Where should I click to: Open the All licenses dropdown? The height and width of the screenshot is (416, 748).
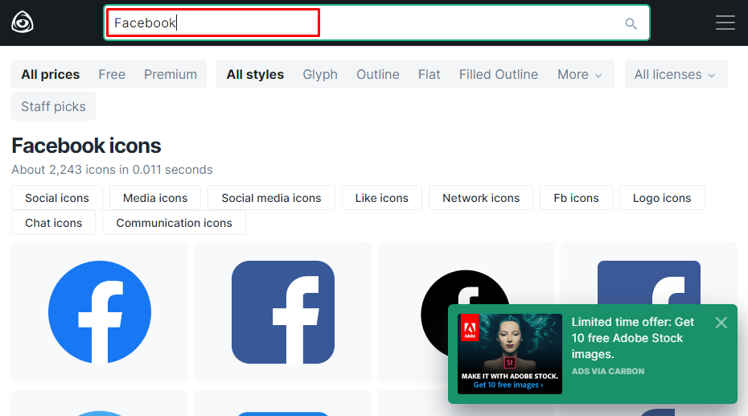(x=676, y=74)
